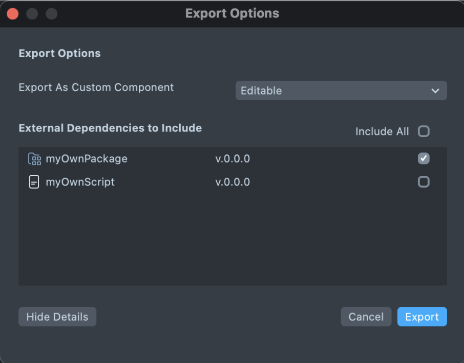The width and height of the screenshot is (464, 363).
Task: Click the Include All label text
Action: 382,131
